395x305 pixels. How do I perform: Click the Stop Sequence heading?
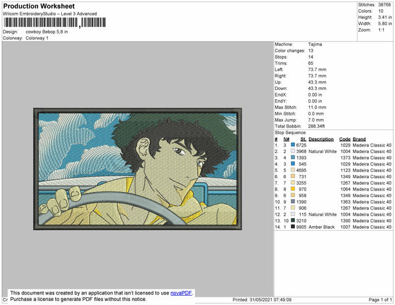290,133
